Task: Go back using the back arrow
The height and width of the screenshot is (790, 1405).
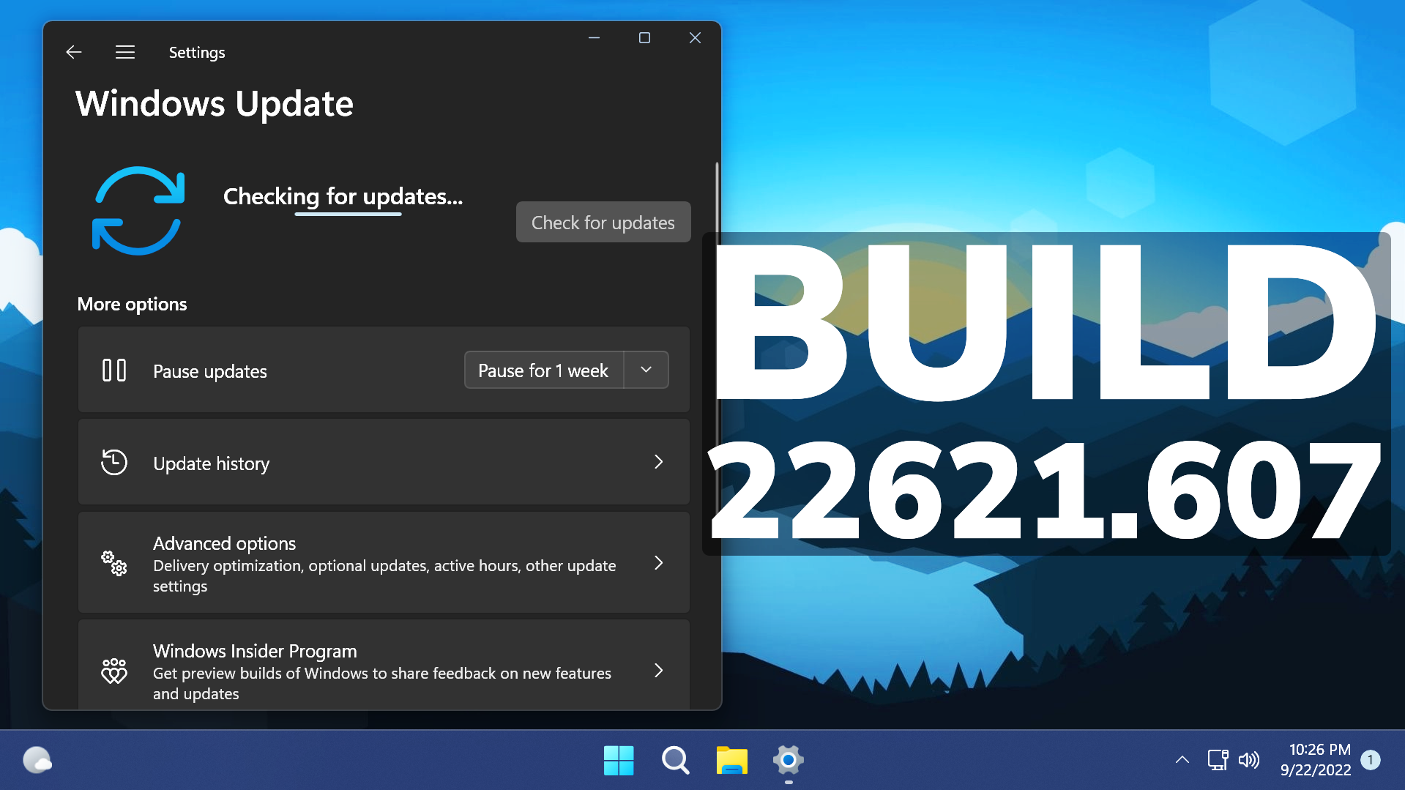Action: click(x=73, y=52)
